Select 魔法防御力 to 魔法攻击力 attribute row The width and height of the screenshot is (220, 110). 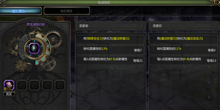(183, 40)
